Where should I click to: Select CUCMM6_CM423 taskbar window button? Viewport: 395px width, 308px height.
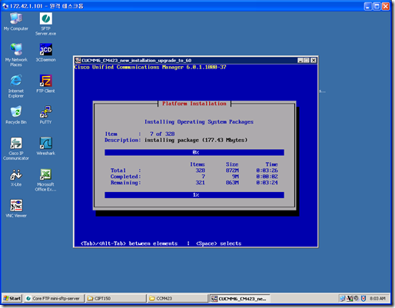pos(240,298)
